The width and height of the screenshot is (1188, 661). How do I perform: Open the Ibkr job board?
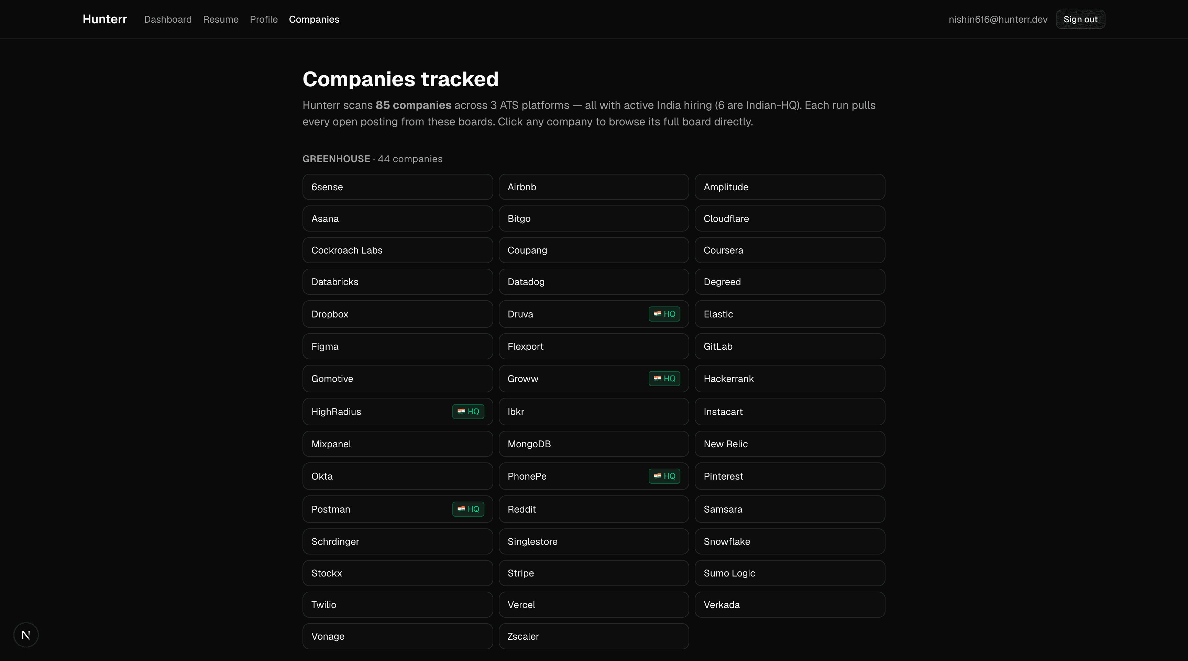click(x=594, y=412)
